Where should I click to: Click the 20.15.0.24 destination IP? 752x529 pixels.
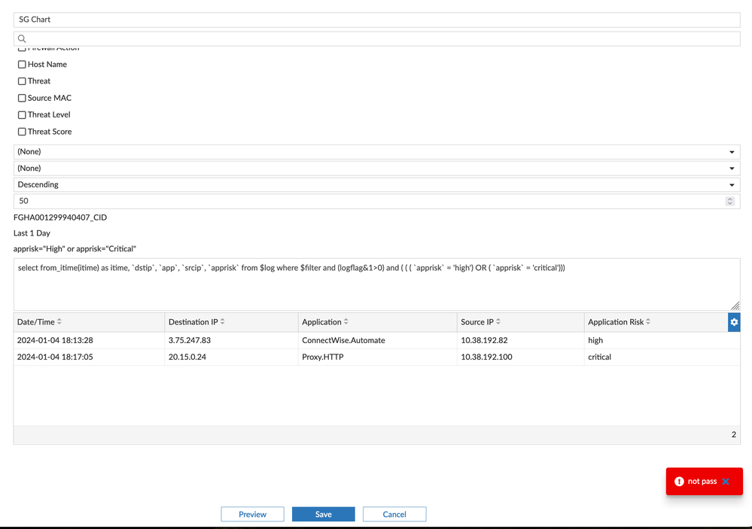tap(187, 357)
